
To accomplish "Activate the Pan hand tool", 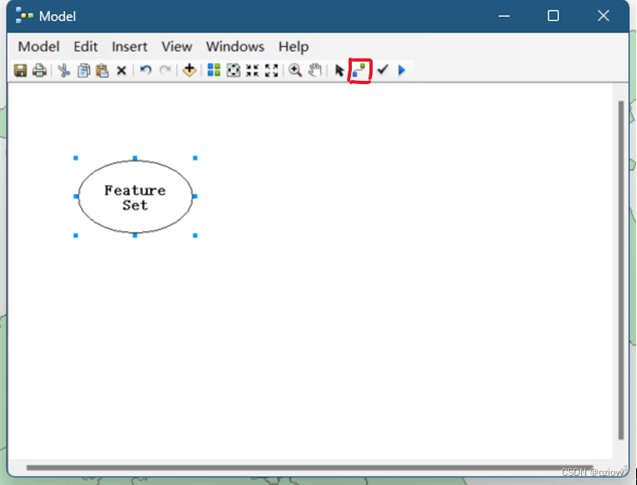I will click(315, 70).
